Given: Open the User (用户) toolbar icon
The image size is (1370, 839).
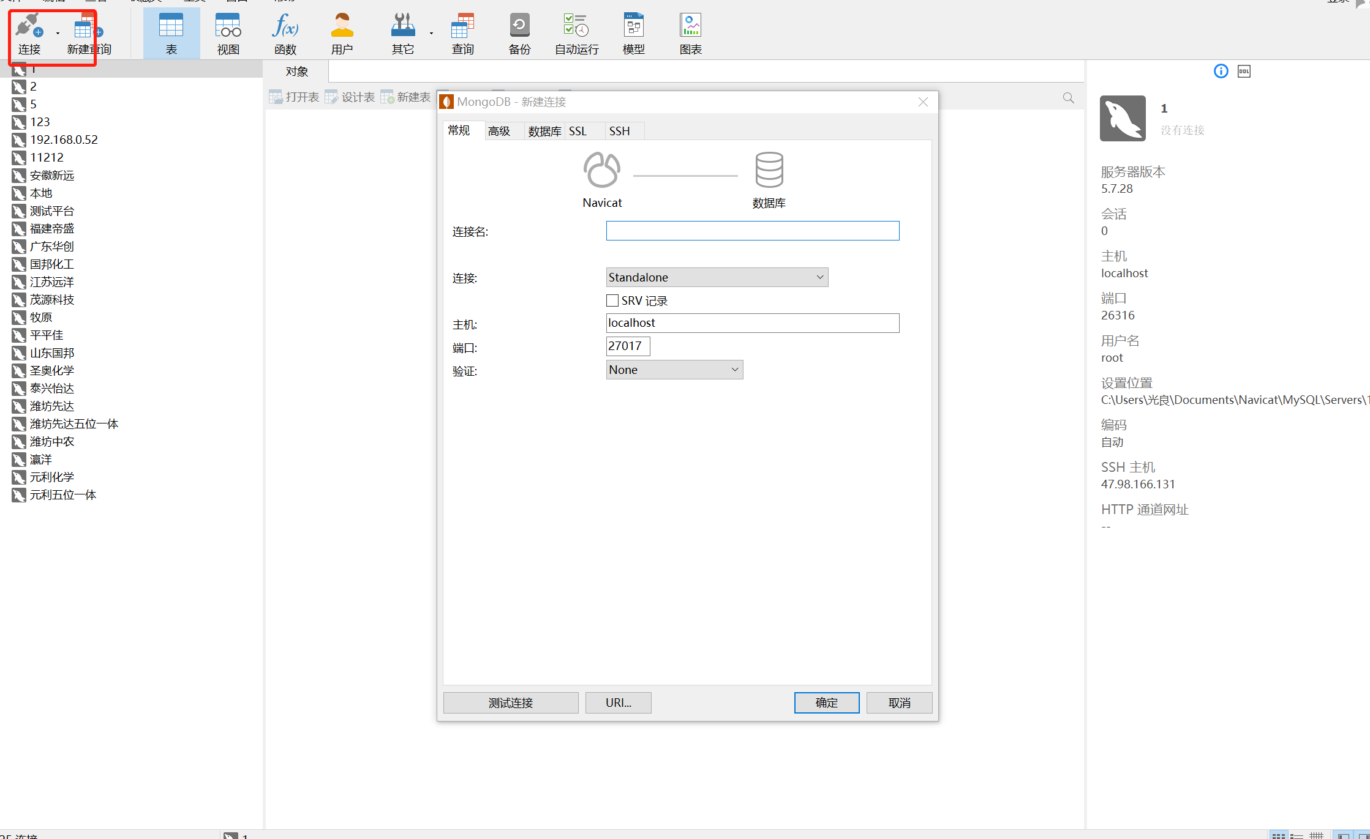Looking at the screenshot, I should tap(342, 34).
